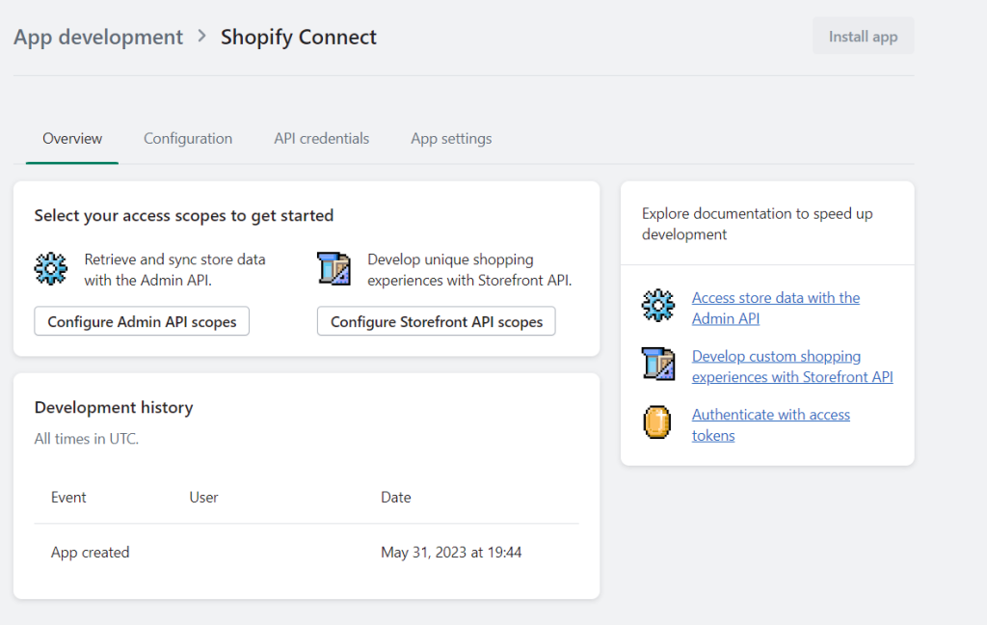Open Access store data with the Admin API link
987x625 pixels.
(776, 308)
